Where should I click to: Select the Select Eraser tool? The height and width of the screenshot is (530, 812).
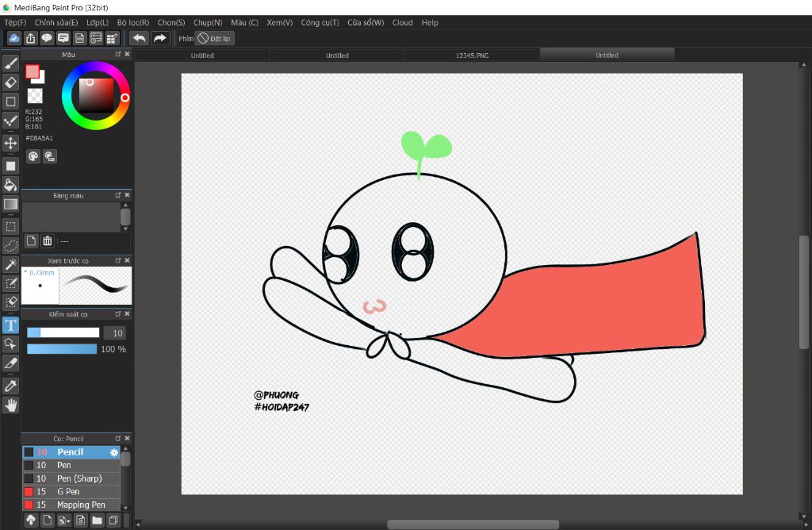[x=10, y=302]
